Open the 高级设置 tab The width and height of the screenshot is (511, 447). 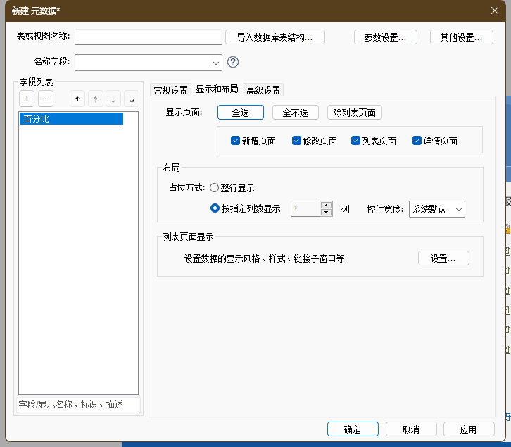coord(263,90)
